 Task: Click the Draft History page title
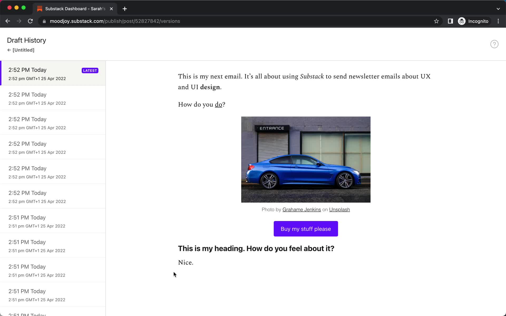tap(27, 40)
